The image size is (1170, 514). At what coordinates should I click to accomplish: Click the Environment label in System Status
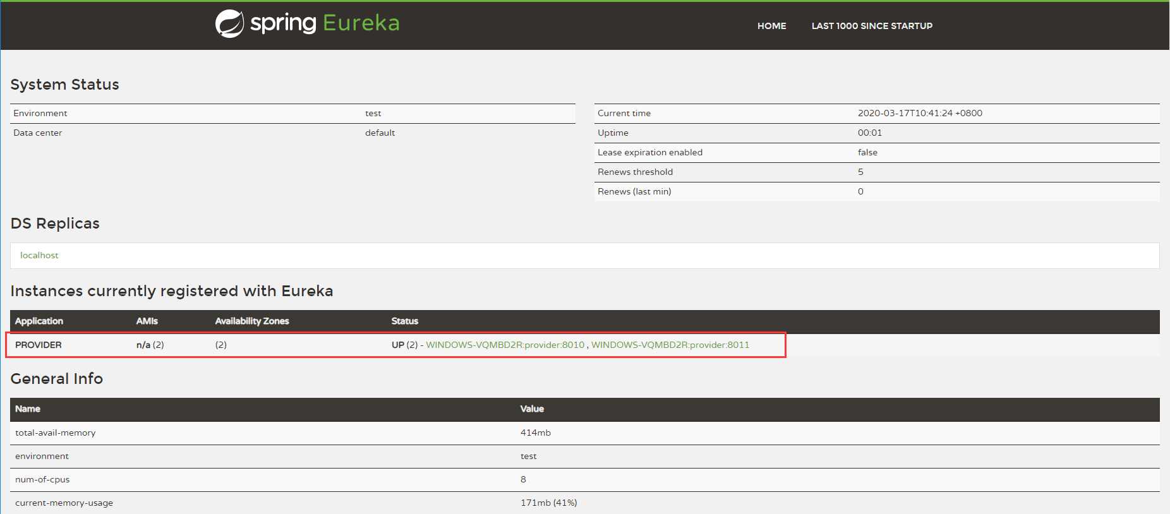(x=40, y=113)
